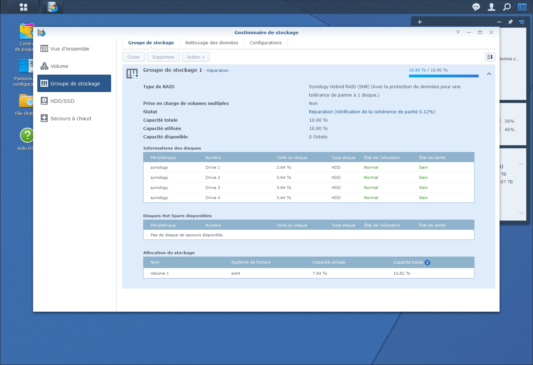Open the Action dropdown menu

coord(195,57)
